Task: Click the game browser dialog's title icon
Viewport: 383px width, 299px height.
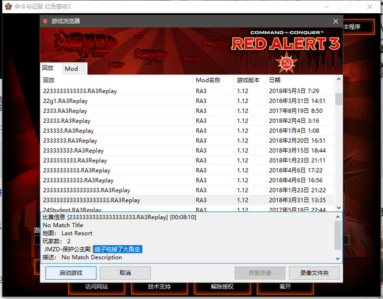Action: (45, 21)
